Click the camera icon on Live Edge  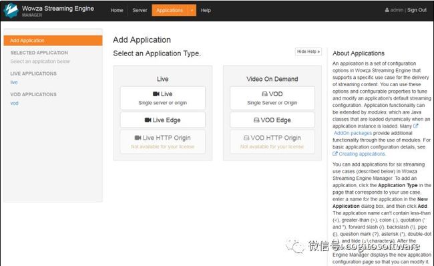(148, 120)
